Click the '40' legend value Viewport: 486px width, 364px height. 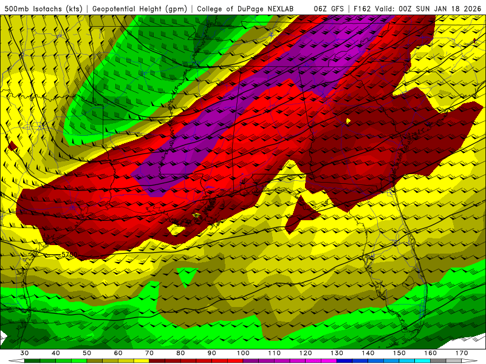56,353
